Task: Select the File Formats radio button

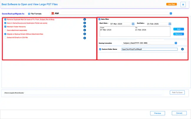Action: pyautogui.click(x=29, y=14)
